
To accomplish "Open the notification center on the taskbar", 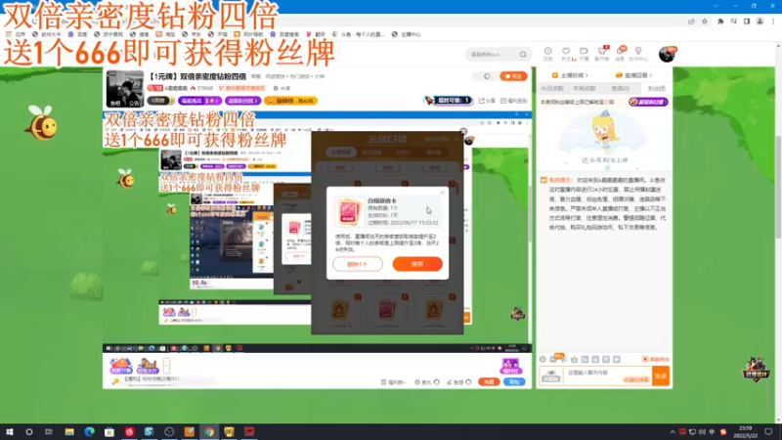I will point(768,431).
